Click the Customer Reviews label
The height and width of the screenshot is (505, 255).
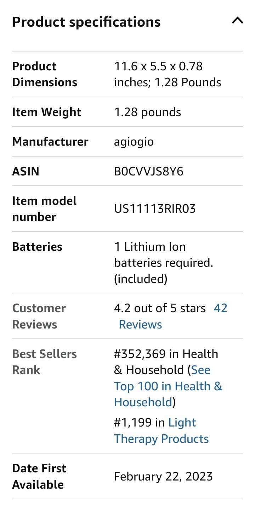click(x=39, y=316)
